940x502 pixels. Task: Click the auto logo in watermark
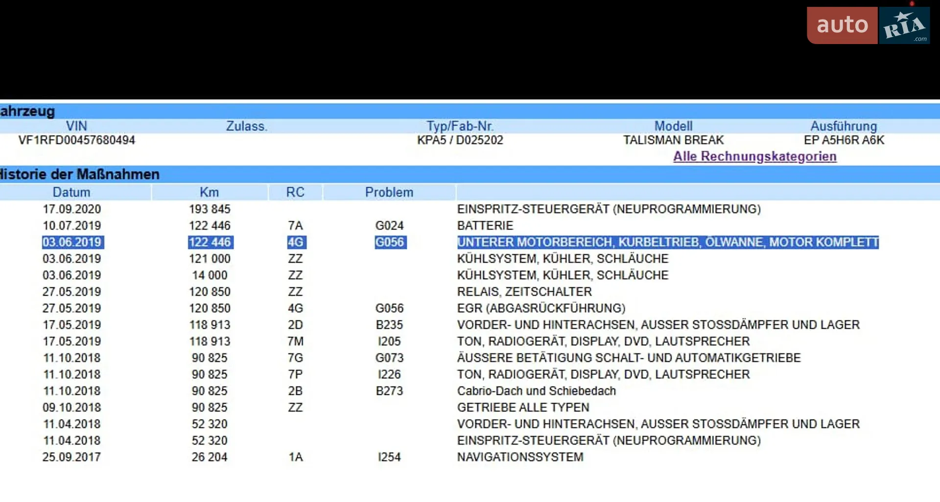pos(842,25)
